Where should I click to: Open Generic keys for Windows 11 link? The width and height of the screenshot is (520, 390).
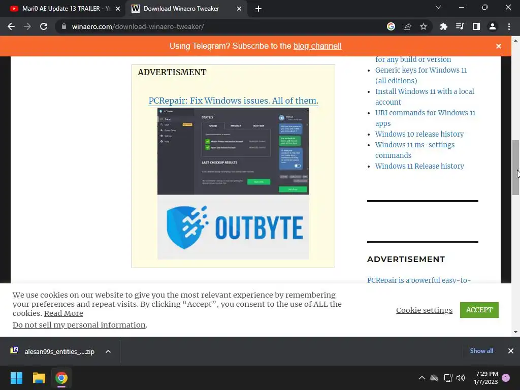point(421,75)
